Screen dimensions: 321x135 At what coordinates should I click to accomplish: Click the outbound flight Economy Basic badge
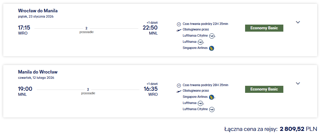pos(264,28)
